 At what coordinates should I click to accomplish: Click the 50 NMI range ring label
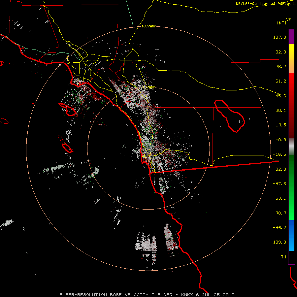coord(148,87)
